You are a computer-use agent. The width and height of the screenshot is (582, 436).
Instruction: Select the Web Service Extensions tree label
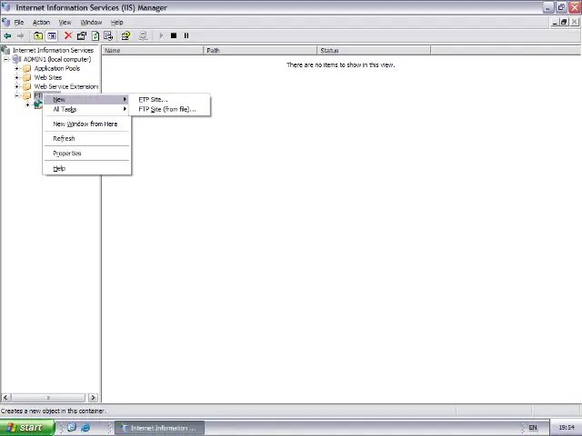66,86
